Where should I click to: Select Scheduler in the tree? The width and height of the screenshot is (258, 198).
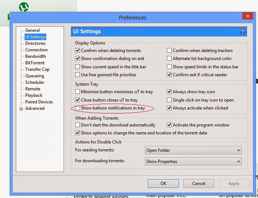click(x=35, y=82)
